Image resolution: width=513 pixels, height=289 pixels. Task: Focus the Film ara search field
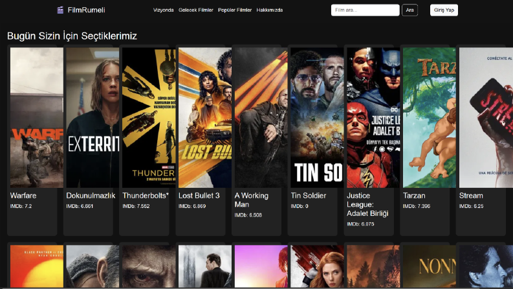(365, 10)
